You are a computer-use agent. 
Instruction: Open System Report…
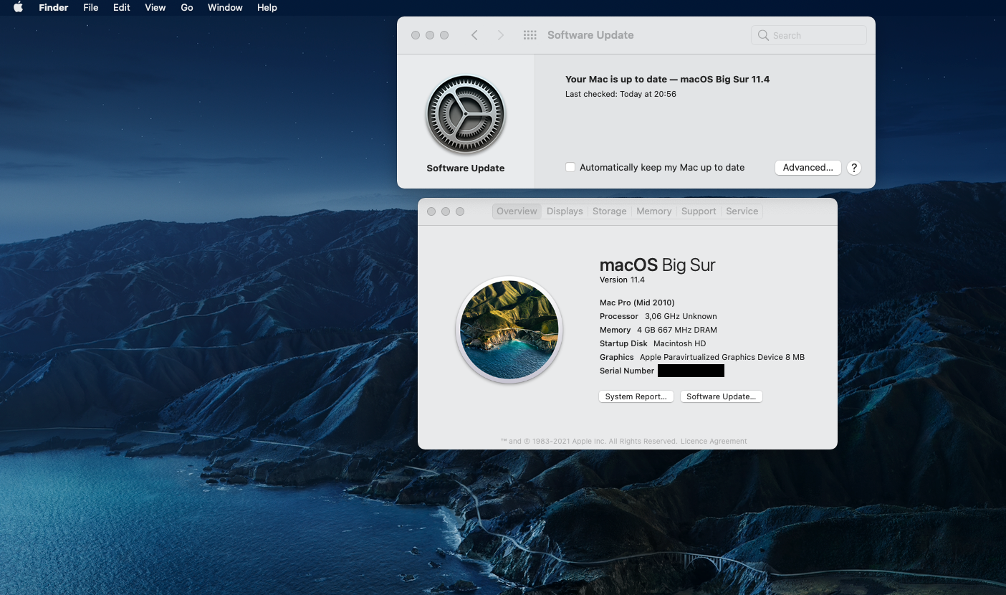point(636,396)
